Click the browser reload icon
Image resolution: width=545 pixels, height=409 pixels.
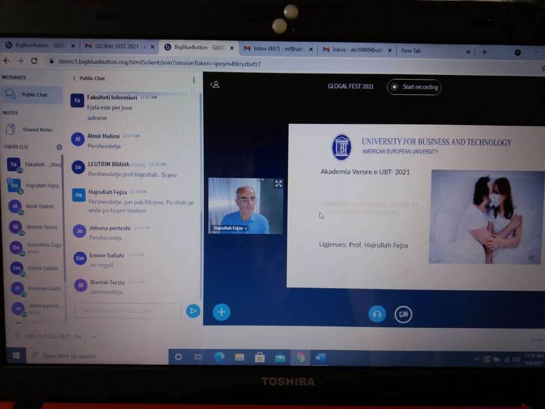pos(34,62)
